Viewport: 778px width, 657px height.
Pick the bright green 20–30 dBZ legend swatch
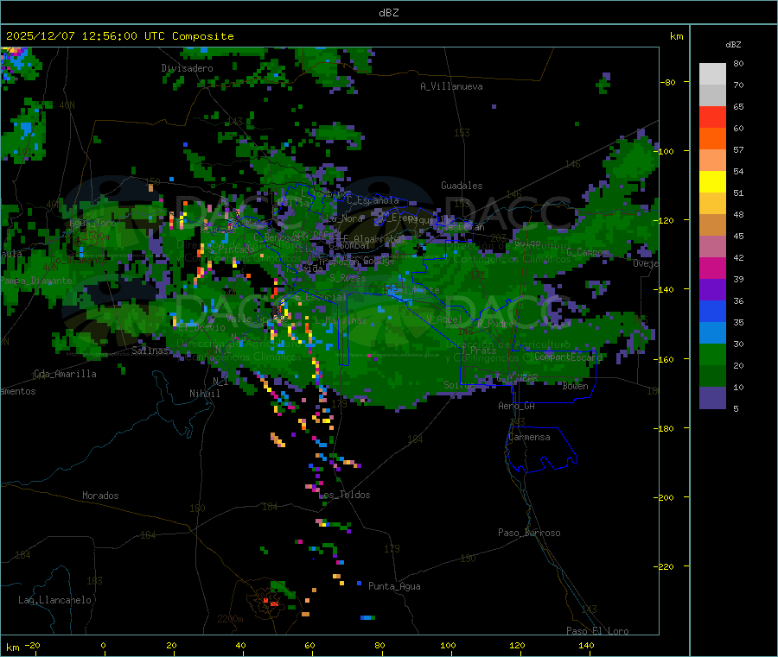tap(712, 355)
